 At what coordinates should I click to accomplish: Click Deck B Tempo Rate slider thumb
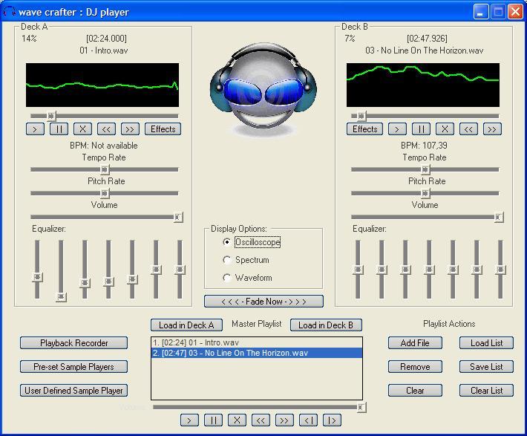tap(425, 169)
